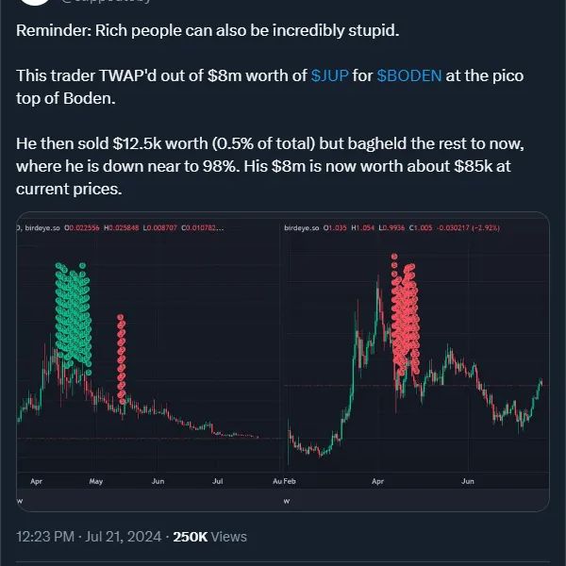Click the Jul 21, 2024 date
The width and height of the screenshot is (566, 566).
click(123, 537)
